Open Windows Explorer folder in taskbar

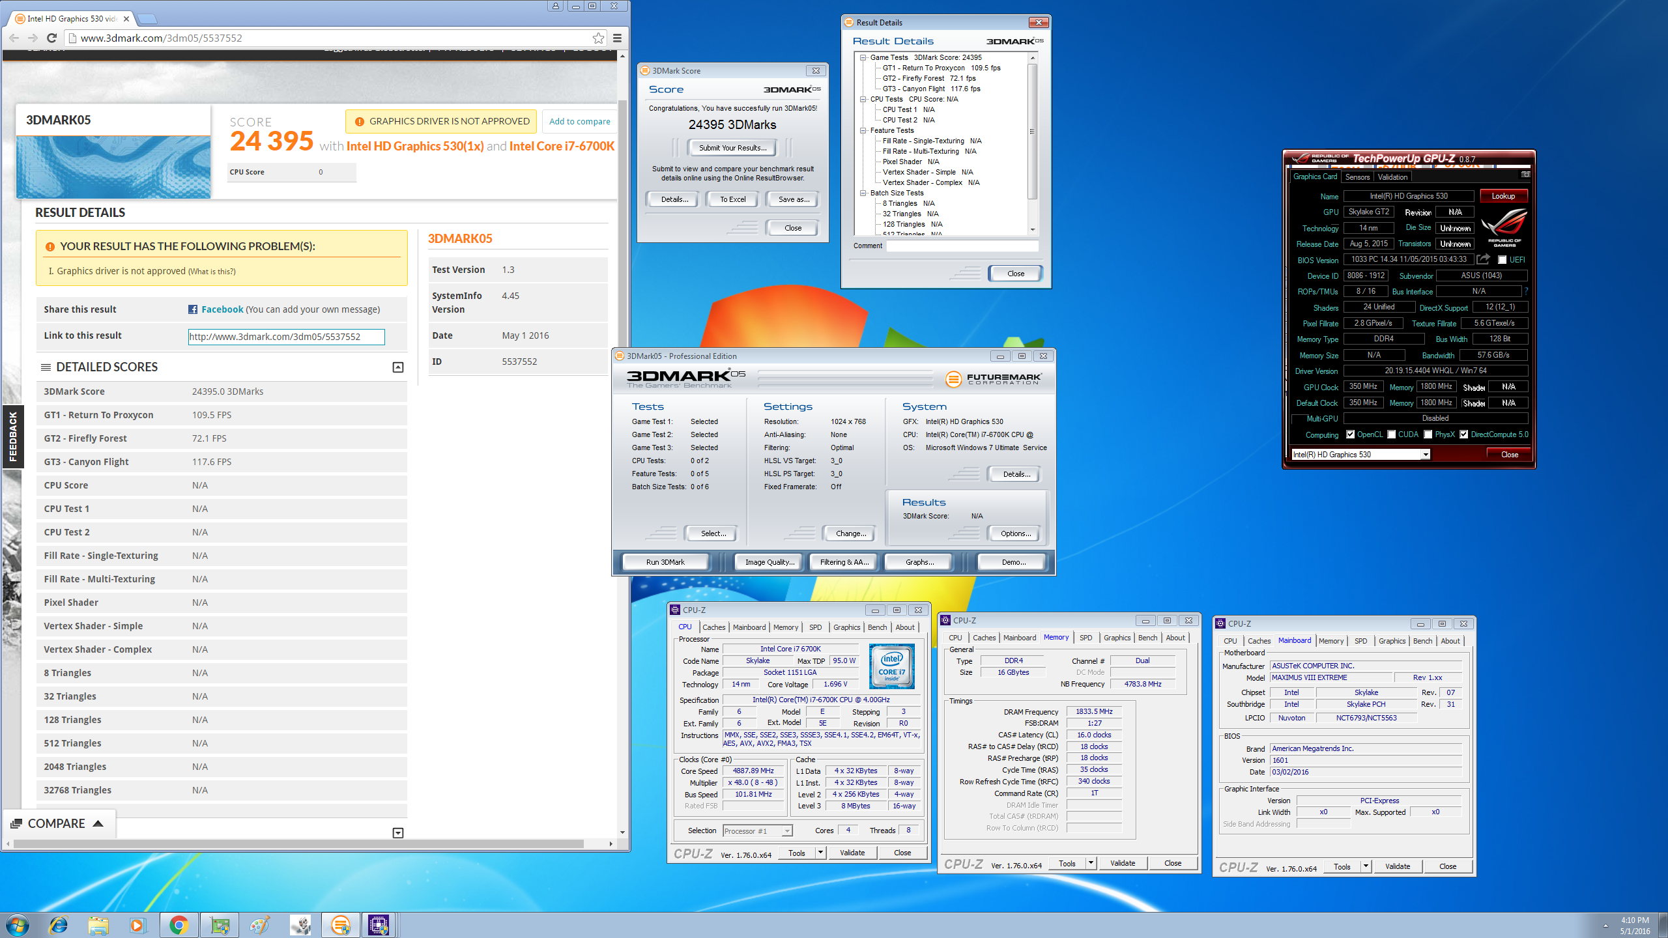[98, 925]
